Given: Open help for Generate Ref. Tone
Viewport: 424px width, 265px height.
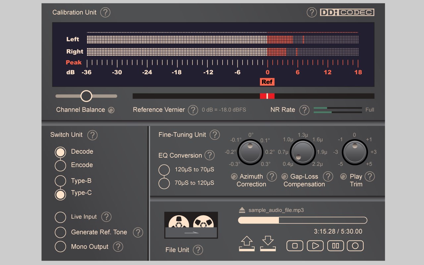Looking at the screenshot, I should tap(138, 232).
